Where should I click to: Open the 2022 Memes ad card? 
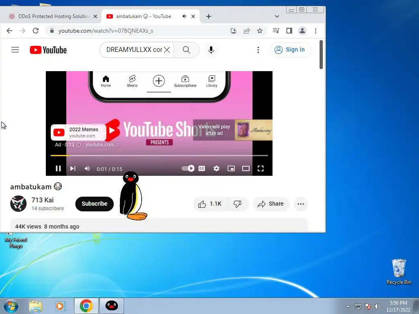point(79,132)
